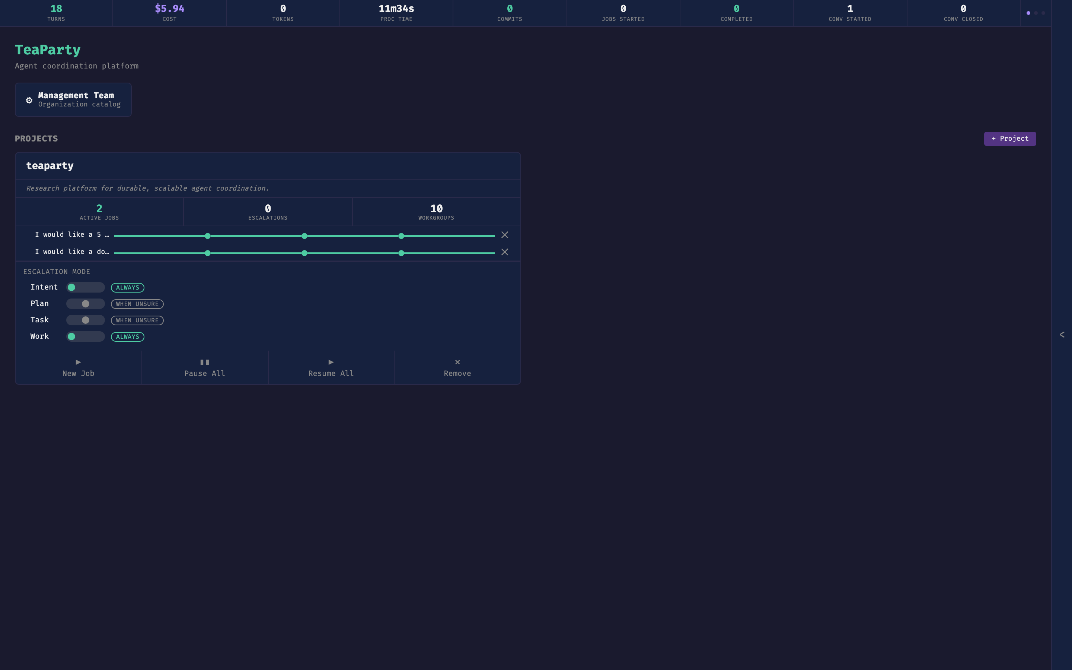Click the New Job label
This screenshot has height=670, width=1072.
pyautogui.click(x=79, y=374)
